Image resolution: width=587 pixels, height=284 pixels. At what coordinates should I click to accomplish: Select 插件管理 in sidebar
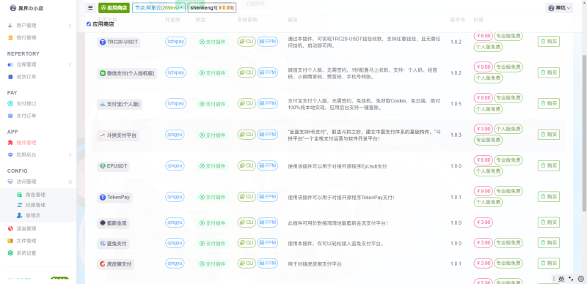(x=26, y=143)
